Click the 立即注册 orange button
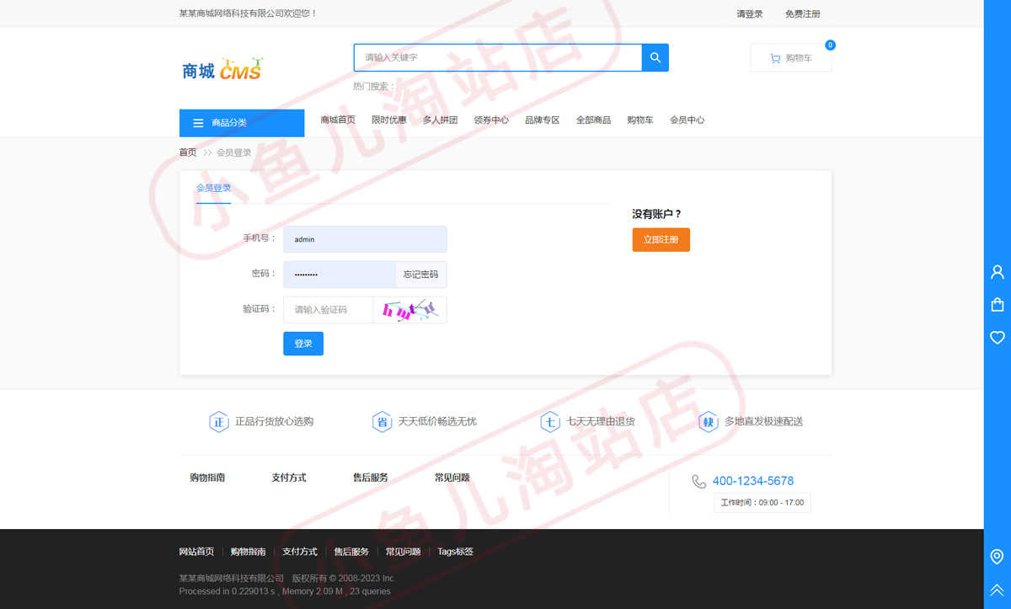 661,239
